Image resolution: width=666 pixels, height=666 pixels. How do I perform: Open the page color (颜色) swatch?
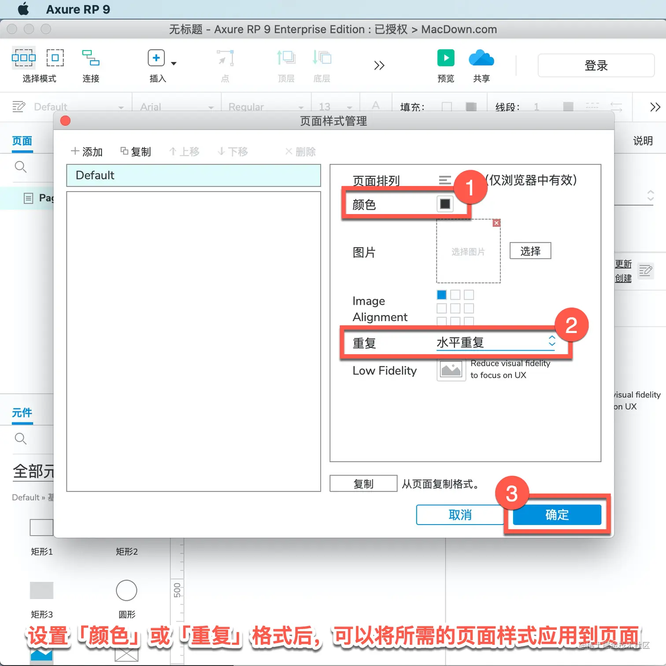click(445, 204)
